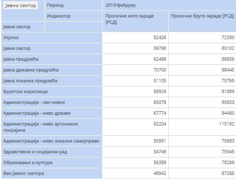Viewport: 236px width, 179px height.
Task: Click gross salary value 67268
Action: click(228, 173)
